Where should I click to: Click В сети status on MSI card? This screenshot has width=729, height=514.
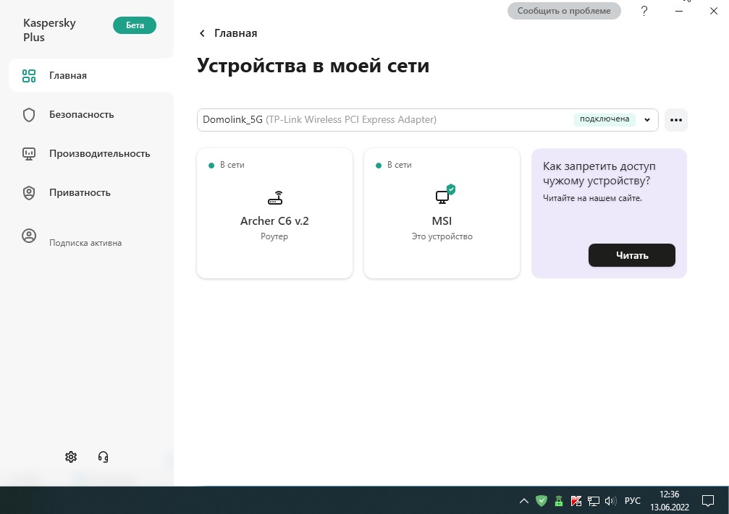tap(400, 165)
